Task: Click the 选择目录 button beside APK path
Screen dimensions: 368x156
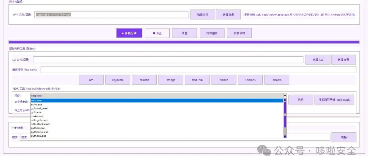Action: [x=228, y=15]
